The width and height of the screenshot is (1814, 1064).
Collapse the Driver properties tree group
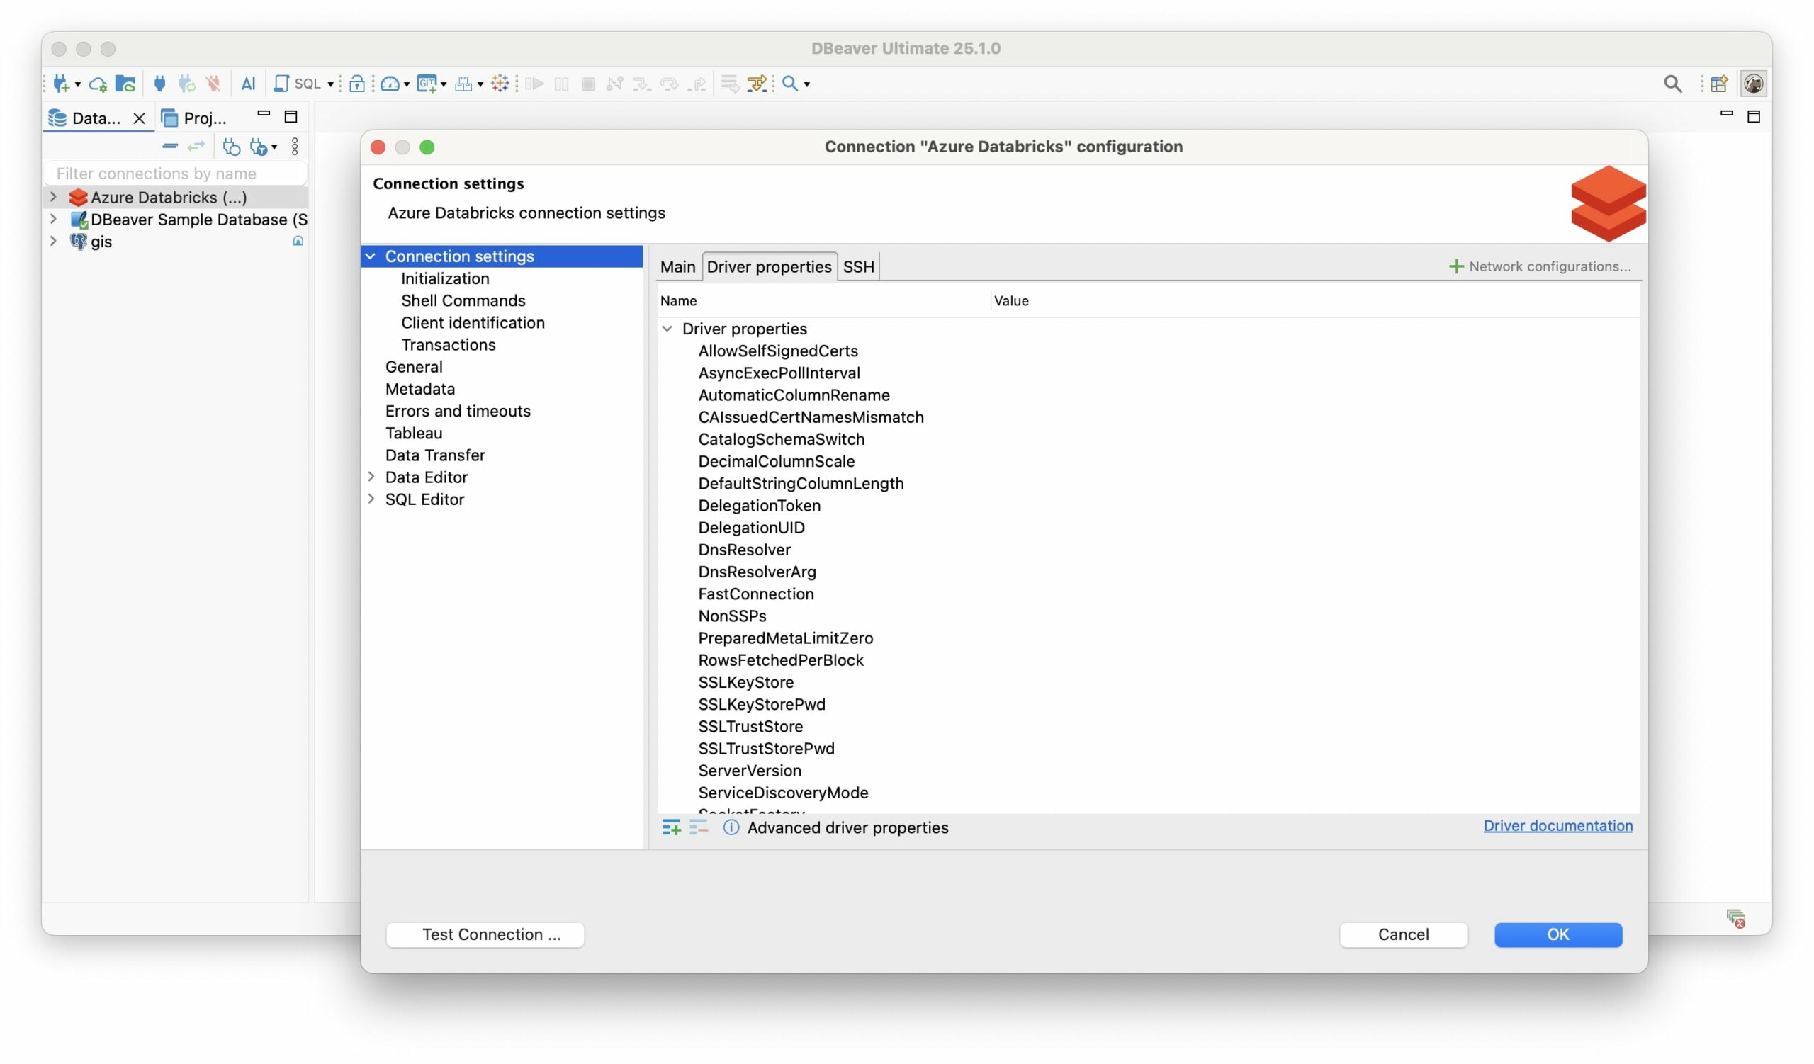[x=667, y=329]
